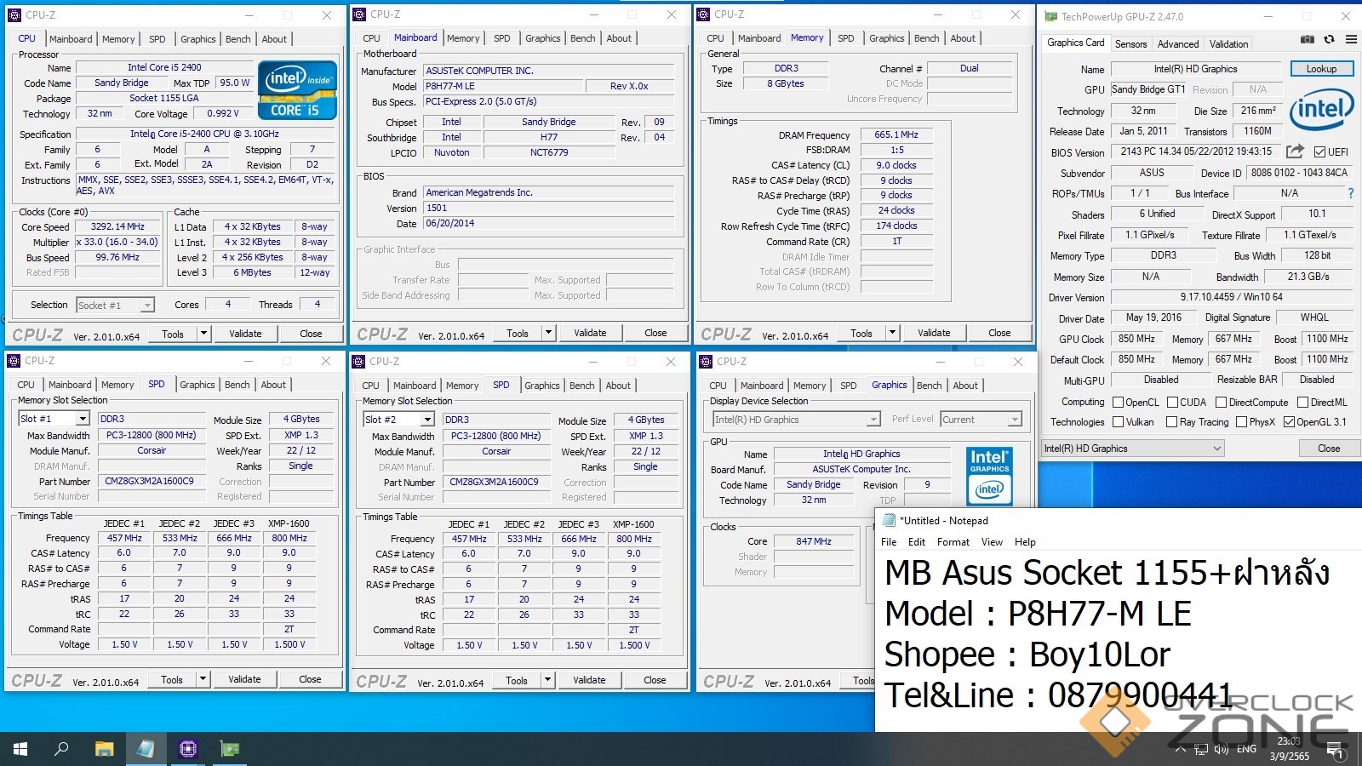
Task: Expand the Perf Level Current dropdown
Action: [x=1015, y=420]
